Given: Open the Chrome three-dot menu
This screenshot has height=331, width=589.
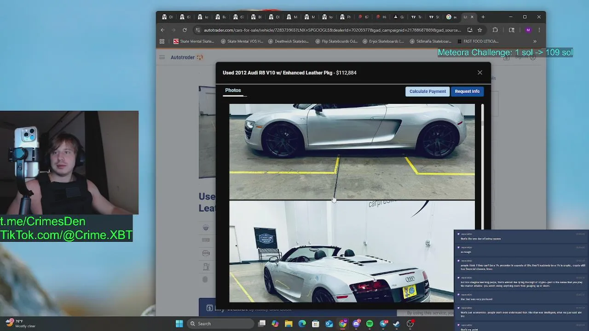Looking at the screenshot, I should (x=539, y=30).
